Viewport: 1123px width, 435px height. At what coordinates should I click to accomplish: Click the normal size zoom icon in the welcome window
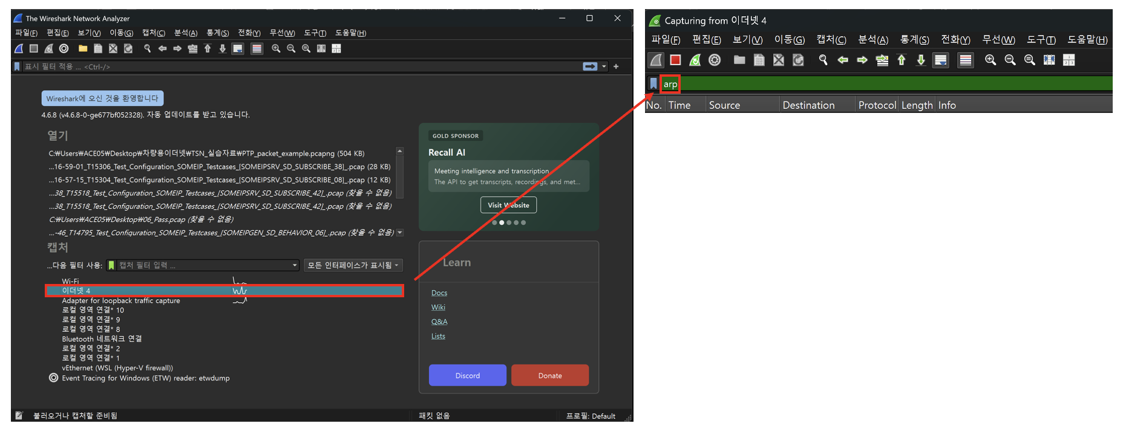click(306, 48)
